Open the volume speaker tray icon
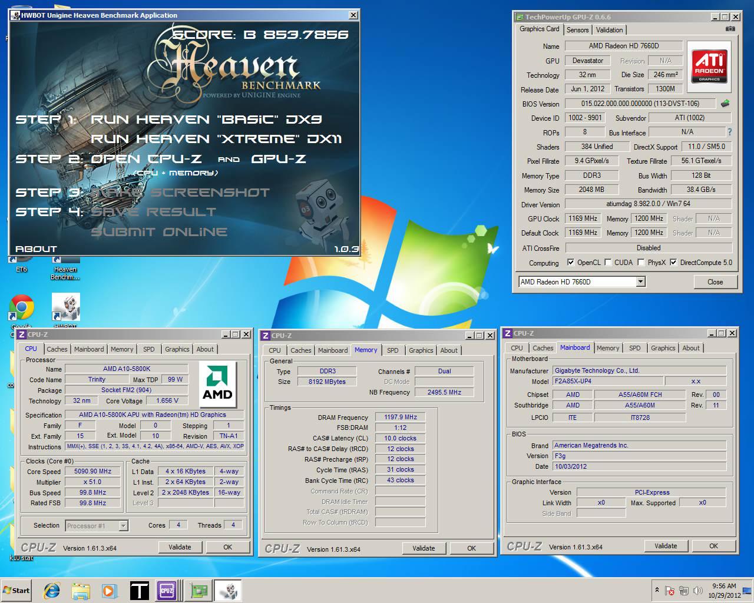This screenshot has height=603, width=754. (698, 591)
